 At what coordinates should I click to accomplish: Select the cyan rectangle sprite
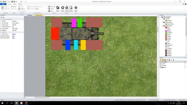pyautogui.click(x=76, y=45)
